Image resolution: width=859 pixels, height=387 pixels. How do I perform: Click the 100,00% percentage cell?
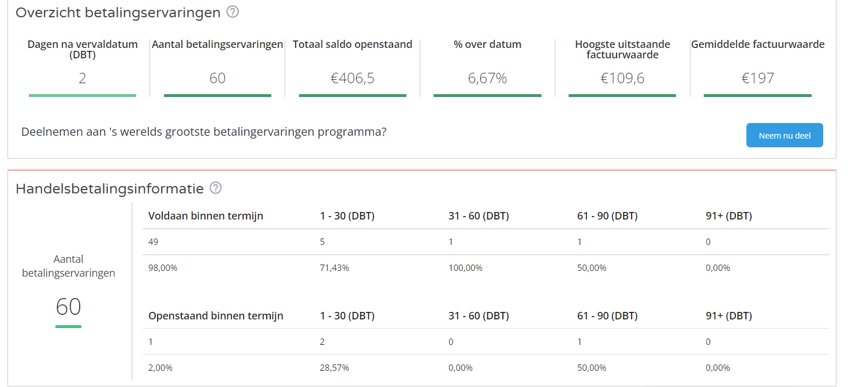[465, 268]
